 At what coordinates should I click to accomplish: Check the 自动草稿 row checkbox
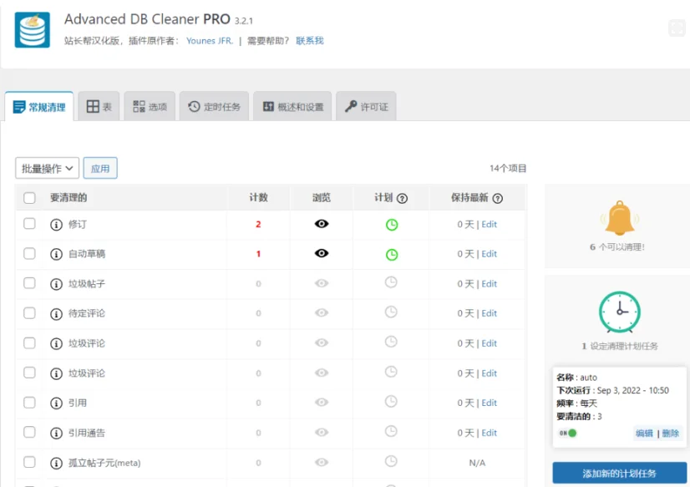point(29,253)
